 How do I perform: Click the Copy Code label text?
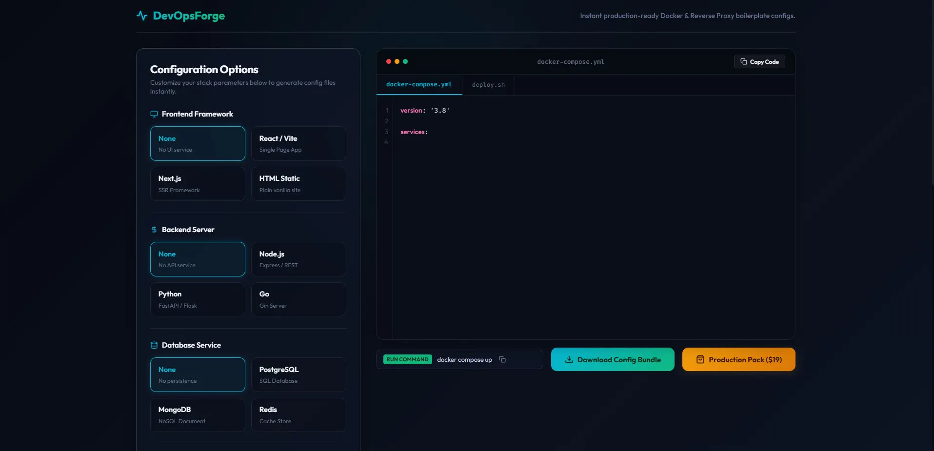tap(764, 62)
